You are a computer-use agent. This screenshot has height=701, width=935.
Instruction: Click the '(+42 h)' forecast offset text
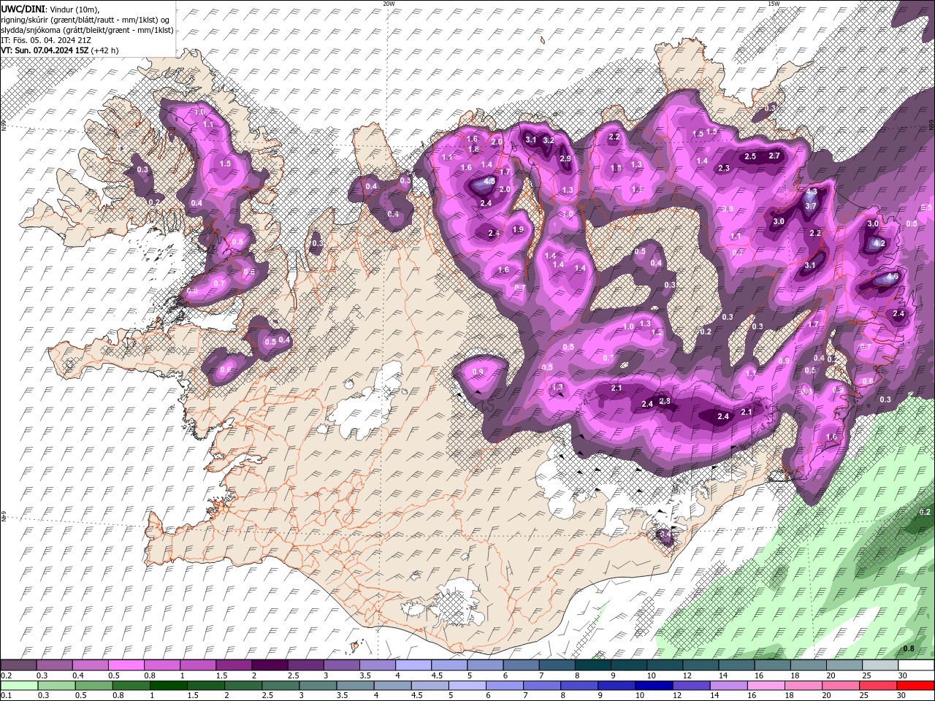click(x=104, y=50)
